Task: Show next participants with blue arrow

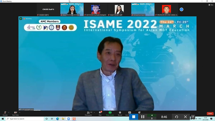Action: (x=181, y=9)
